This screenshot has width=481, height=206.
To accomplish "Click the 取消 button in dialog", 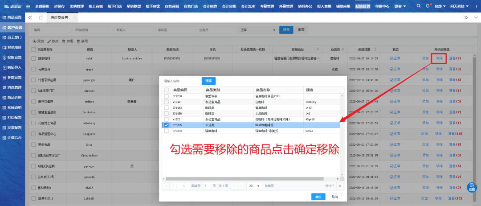I will [x=334, y=197].
